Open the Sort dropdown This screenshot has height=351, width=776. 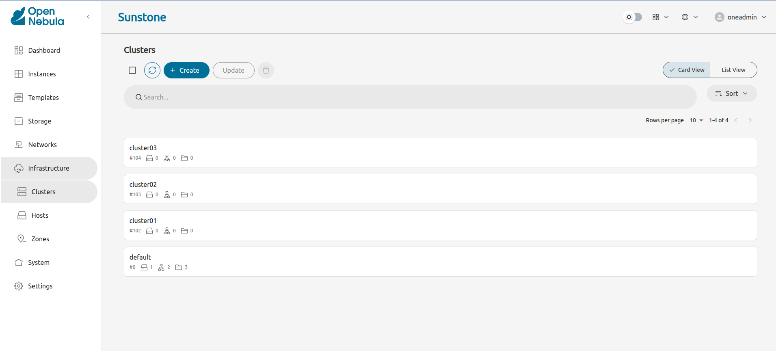(x=731, y=93)
